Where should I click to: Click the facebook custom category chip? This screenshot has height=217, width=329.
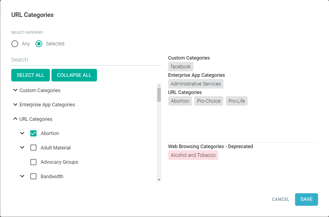[x=181, y=66]
